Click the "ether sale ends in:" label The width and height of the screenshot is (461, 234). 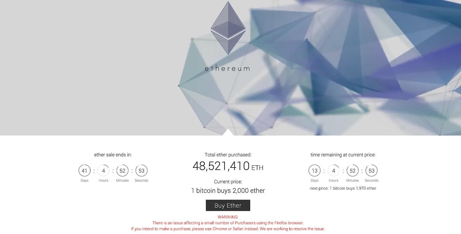113,155
